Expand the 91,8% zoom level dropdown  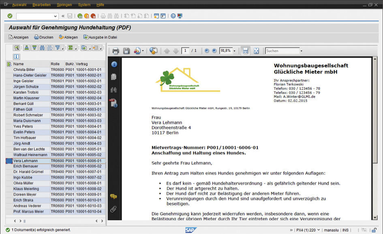(x=235, y=51)
